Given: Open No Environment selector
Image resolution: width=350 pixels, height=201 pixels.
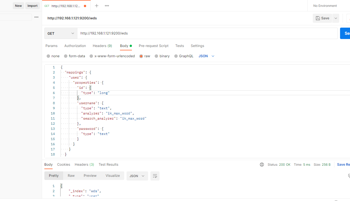Looking at the screenshot, I should tap(325, 6).
